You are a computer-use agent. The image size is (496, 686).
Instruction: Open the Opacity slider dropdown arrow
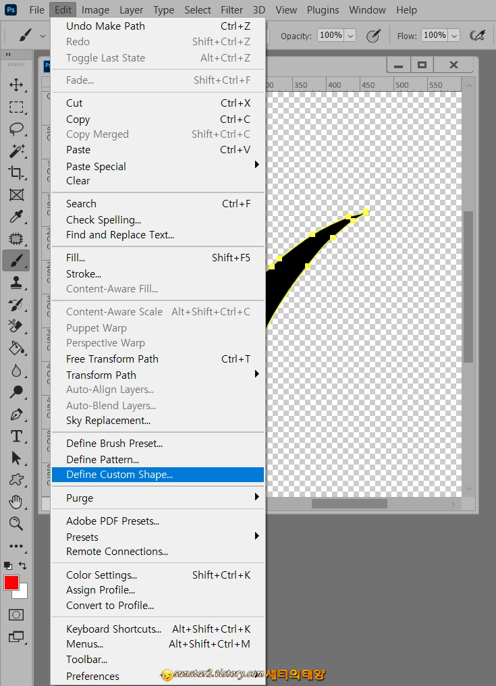coord(350,35)
